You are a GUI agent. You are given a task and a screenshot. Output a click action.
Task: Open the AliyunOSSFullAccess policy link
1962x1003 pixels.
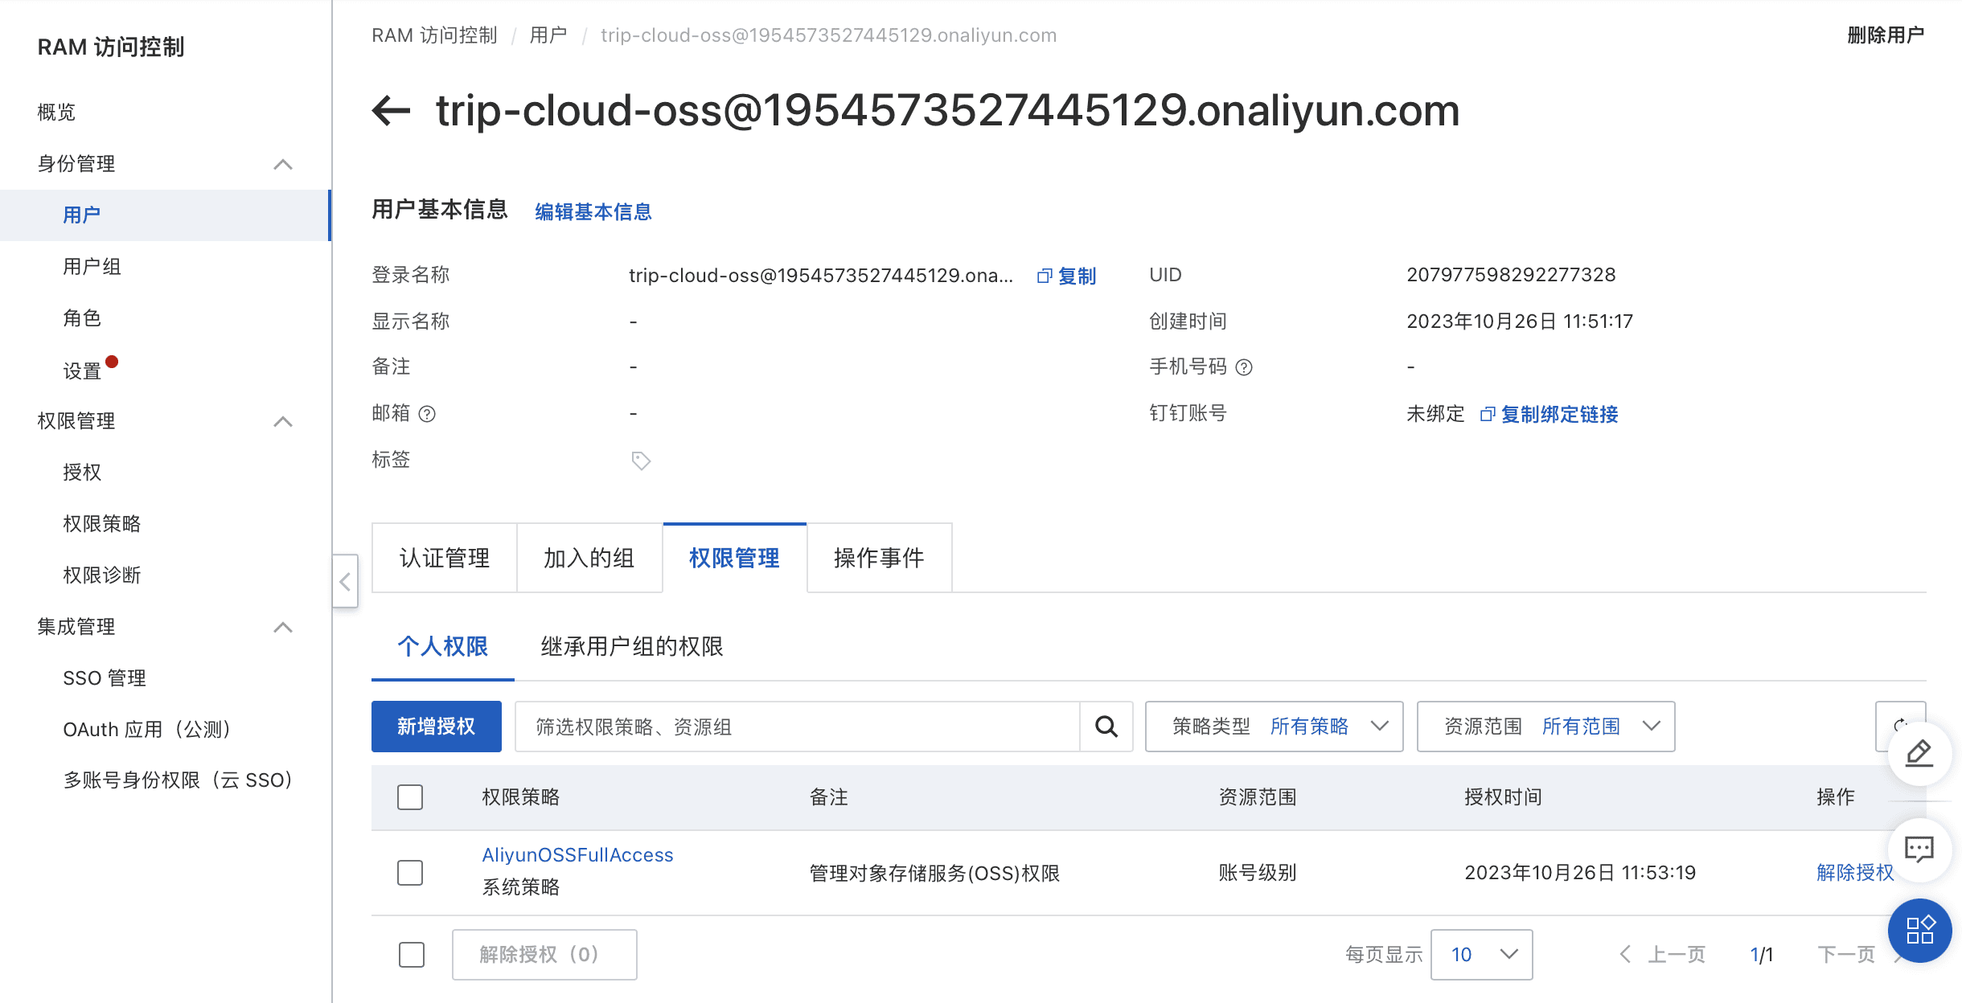pos(577,855)
